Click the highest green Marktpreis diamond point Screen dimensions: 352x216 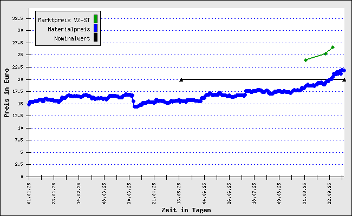click(333, 47)
